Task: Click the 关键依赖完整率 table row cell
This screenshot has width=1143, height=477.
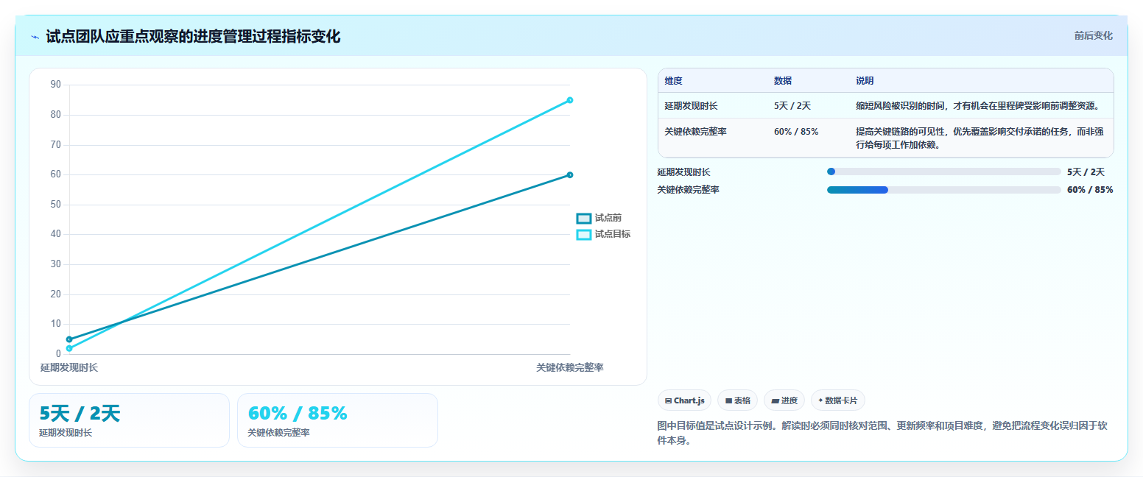Action: [696, 132]
